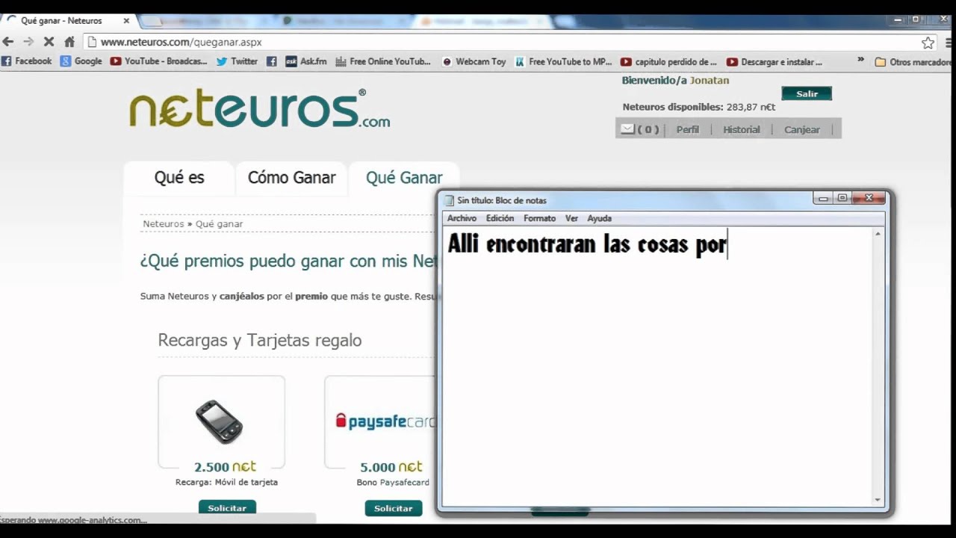This screenshot has height=538, width=956.
Task: Click the Notepad scrollbar up arrow
Action: point(878,234)
